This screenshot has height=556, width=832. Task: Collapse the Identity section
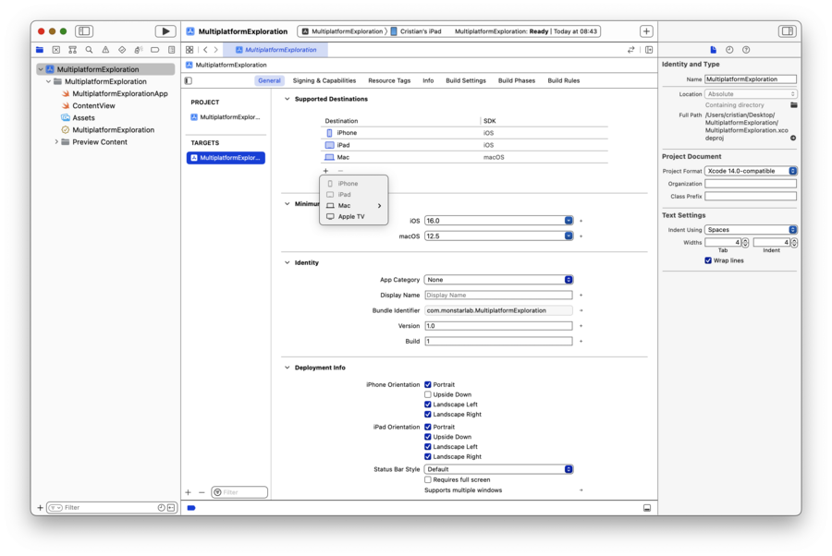[288, 262]
